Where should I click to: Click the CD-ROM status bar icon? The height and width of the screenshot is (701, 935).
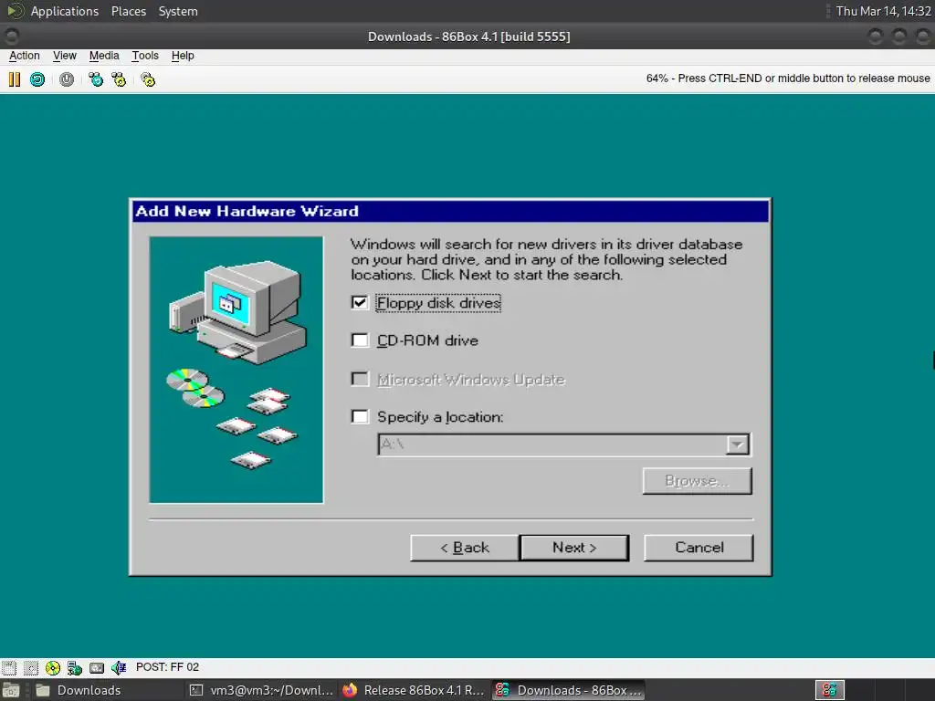point(53,667)
